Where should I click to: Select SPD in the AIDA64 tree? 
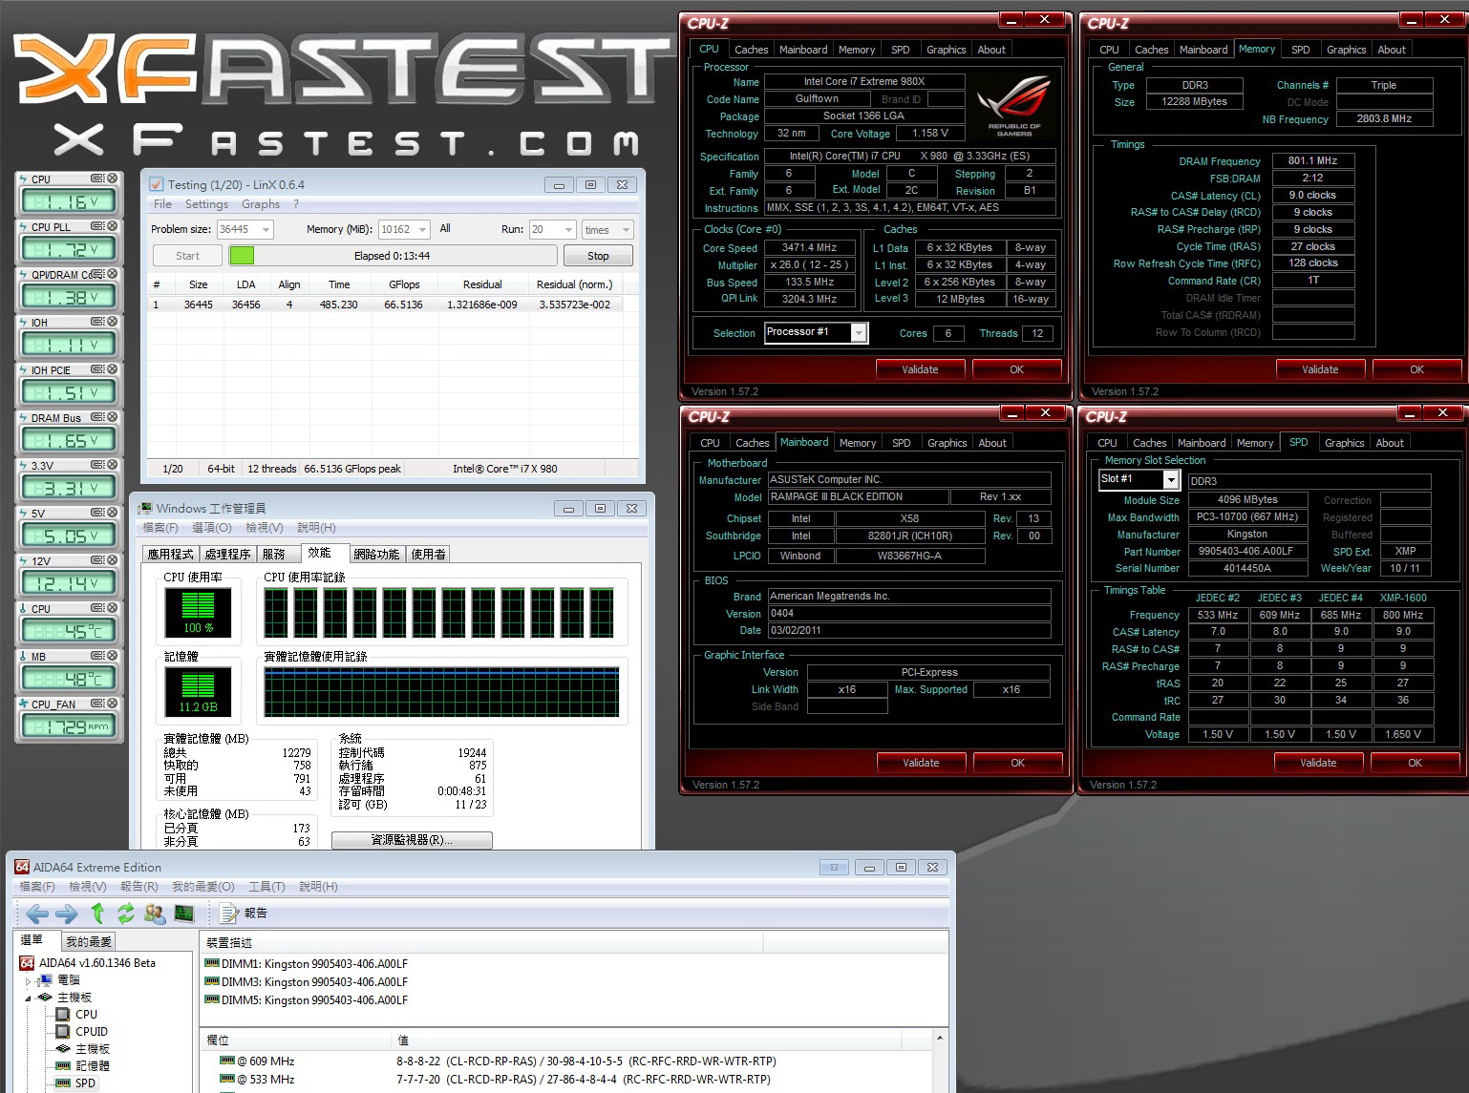(85, 1082)
